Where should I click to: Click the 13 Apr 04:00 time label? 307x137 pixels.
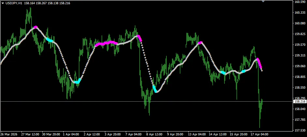[197, 134]
